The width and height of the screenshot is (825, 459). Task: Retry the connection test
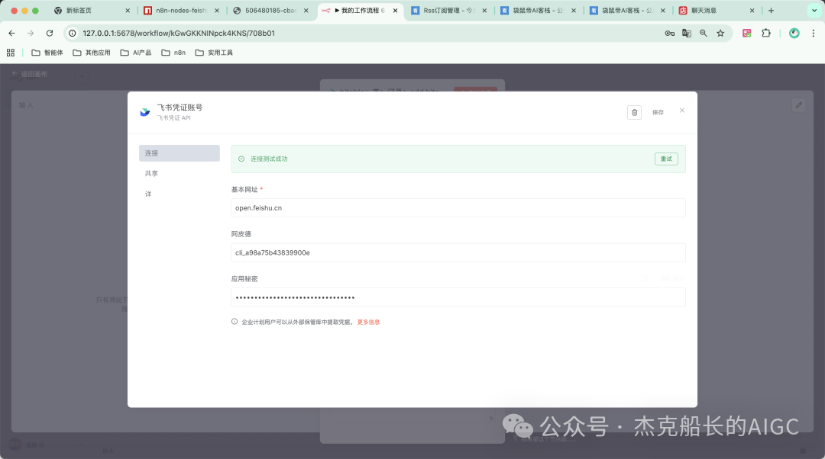tap(666, 159)
